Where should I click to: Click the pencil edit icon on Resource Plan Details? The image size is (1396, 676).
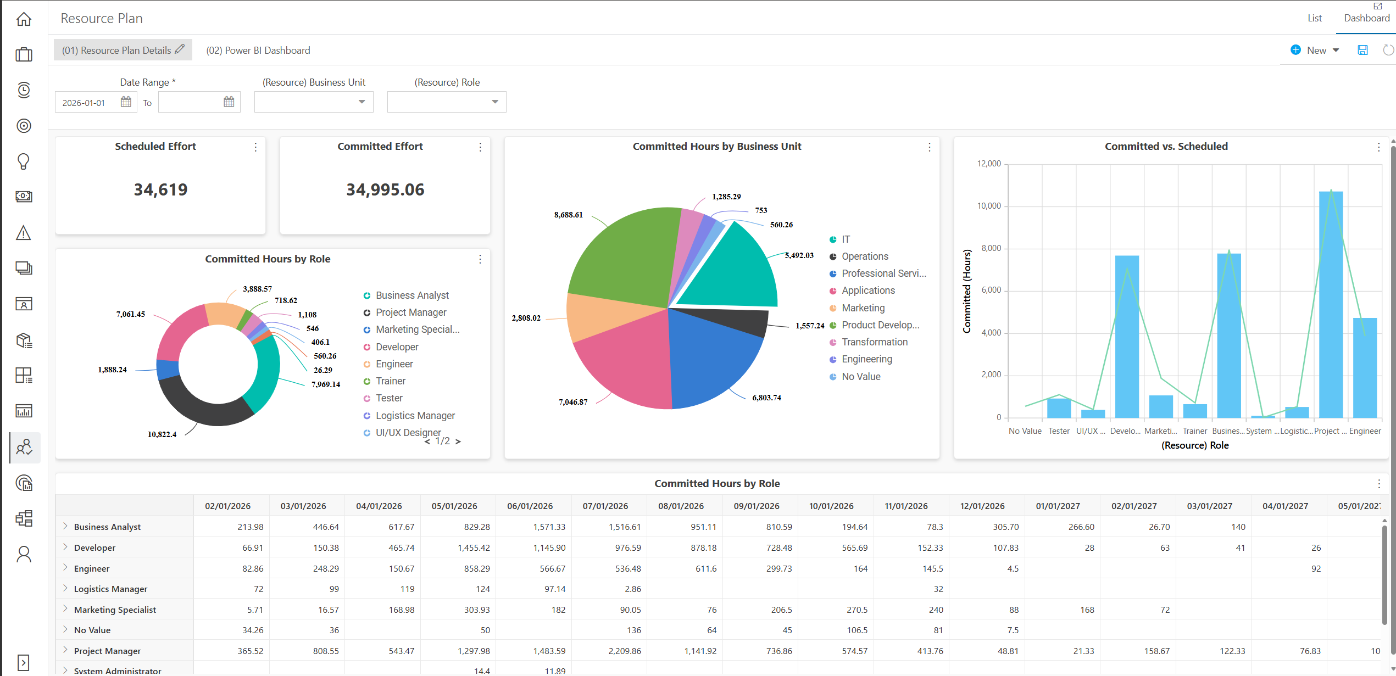(x=180, y=49)
